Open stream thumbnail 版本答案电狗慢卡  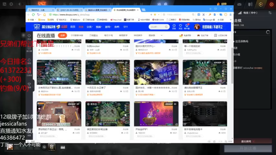[205, 114]
